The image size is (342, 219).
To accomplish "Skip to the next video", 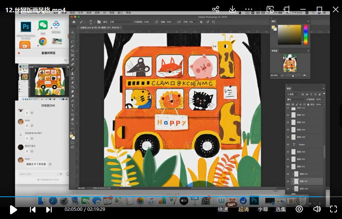I will (49, 209).
